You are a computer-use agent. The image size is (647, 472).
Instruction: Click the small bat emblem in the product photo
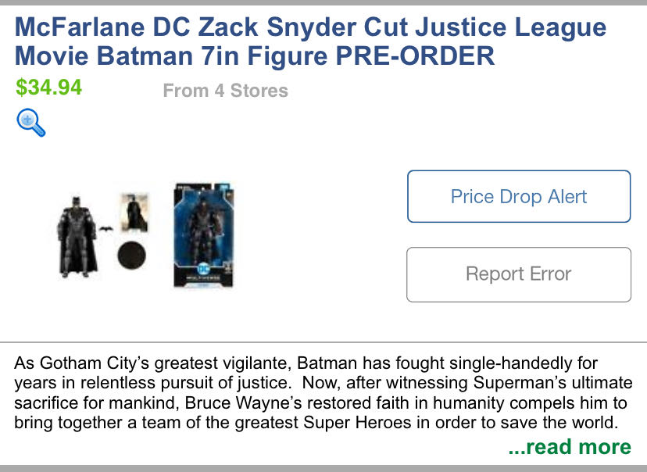point(105,229)
